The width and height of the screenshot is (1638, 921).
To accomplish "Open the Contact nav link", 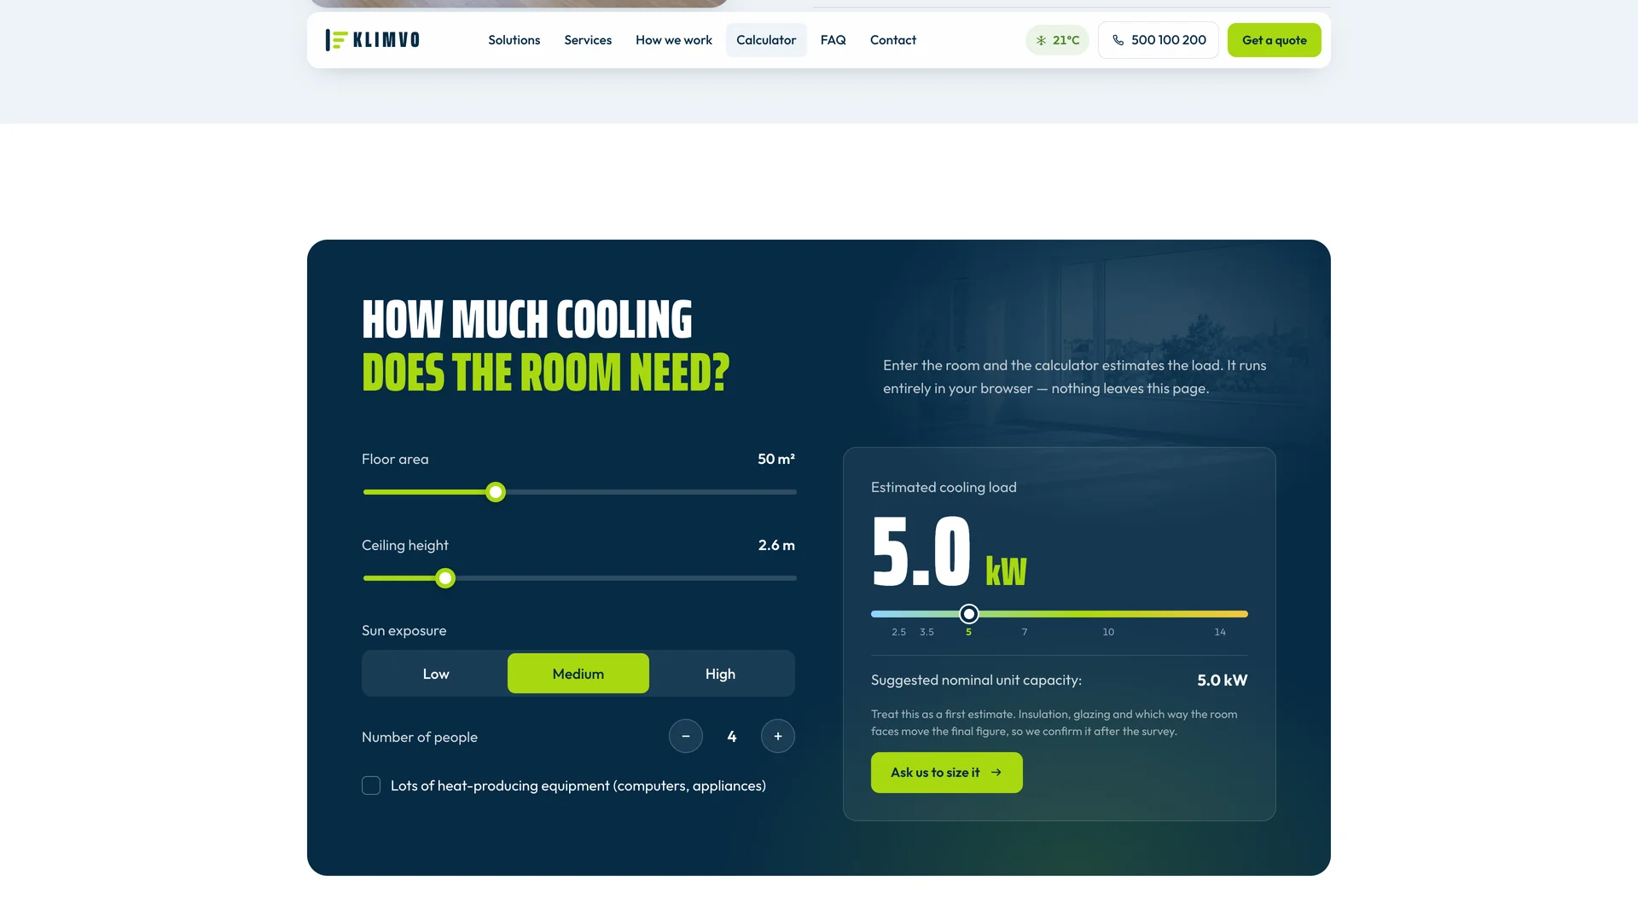I will click(x=892, y=40).
